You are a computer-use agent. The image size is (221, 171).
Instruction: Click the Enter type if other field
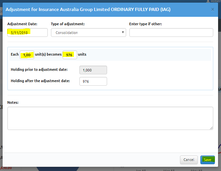pyautogui.click(x=171, y=32)
